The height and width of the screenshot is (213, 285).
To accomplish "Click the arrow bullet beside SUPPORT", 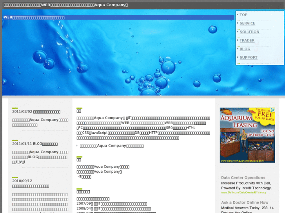I will 238,57.
